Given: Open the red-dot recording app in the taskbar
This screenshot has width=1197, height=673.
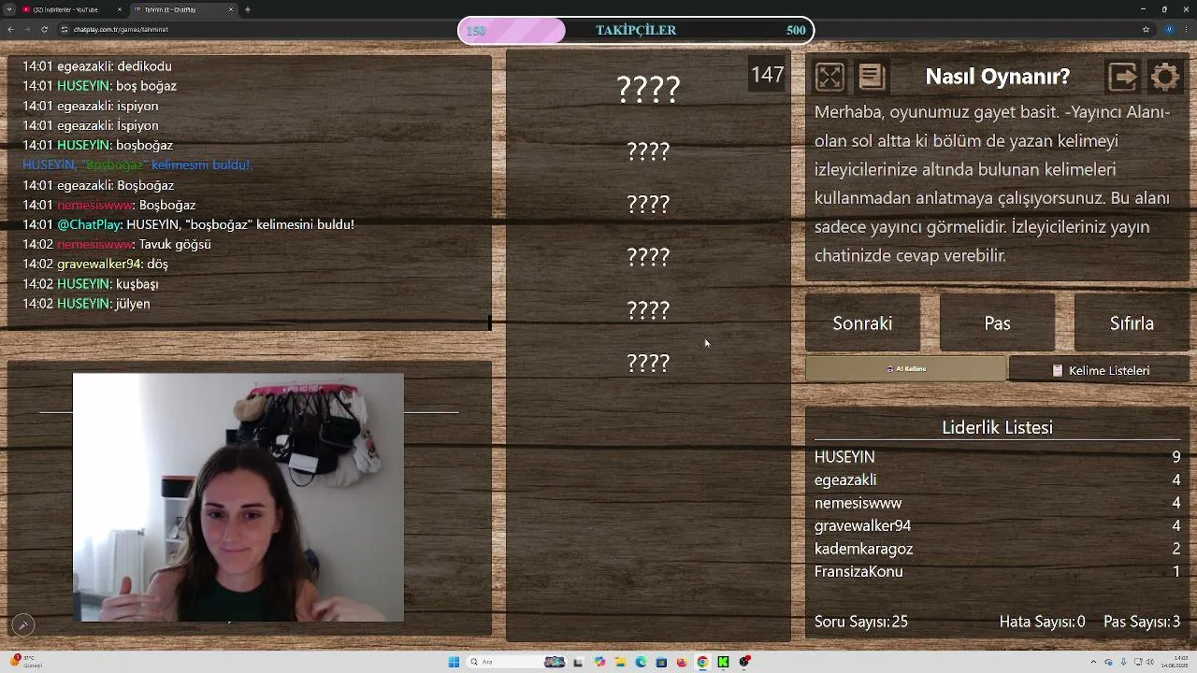Looking at the screenshot, I should [x=744, y=662].
